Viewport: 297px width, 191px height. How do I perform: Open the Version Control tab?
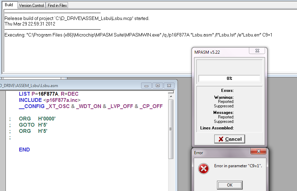point(31,5)
